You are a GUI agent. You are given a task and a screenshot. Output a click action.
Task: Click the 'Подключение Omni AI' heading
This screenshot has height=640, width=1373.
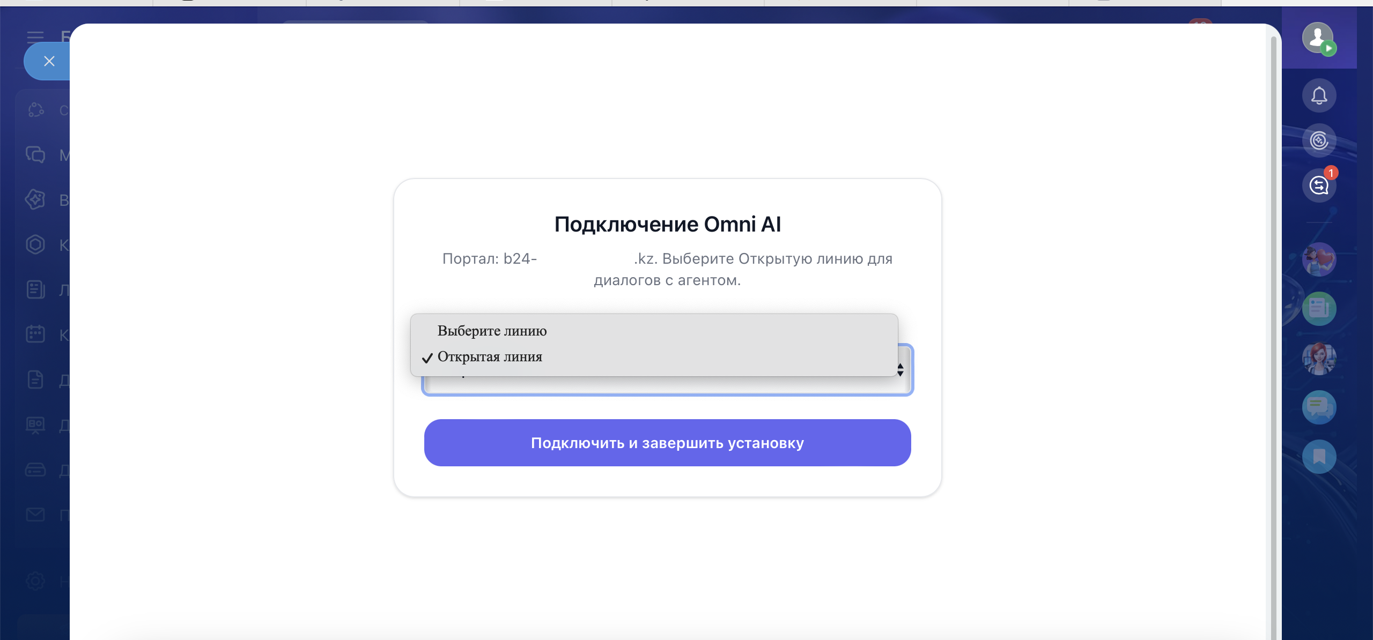(x=667, y=224)
